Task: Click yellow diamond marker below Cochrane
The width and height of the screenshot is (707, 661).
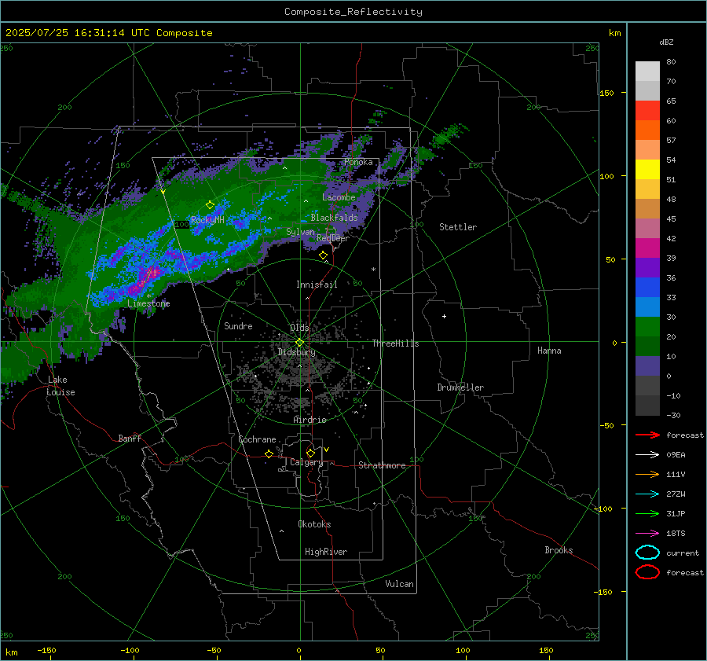Action: tap(269, 454)
